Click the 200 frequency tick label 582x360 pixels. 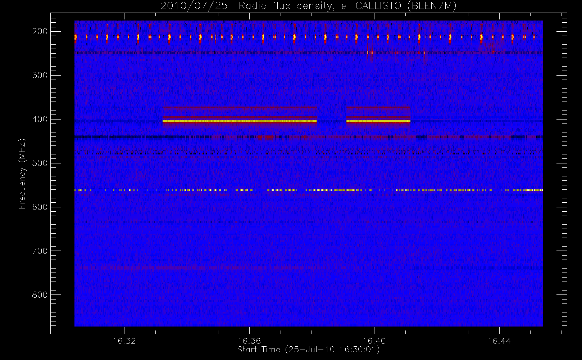click(x=40, y=31)
